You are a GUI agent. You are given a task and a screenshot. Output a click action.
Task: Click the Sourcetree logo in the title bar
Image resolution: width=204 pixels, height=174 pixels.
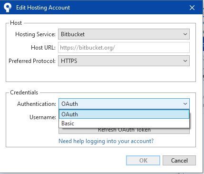(x=8, y=8)
